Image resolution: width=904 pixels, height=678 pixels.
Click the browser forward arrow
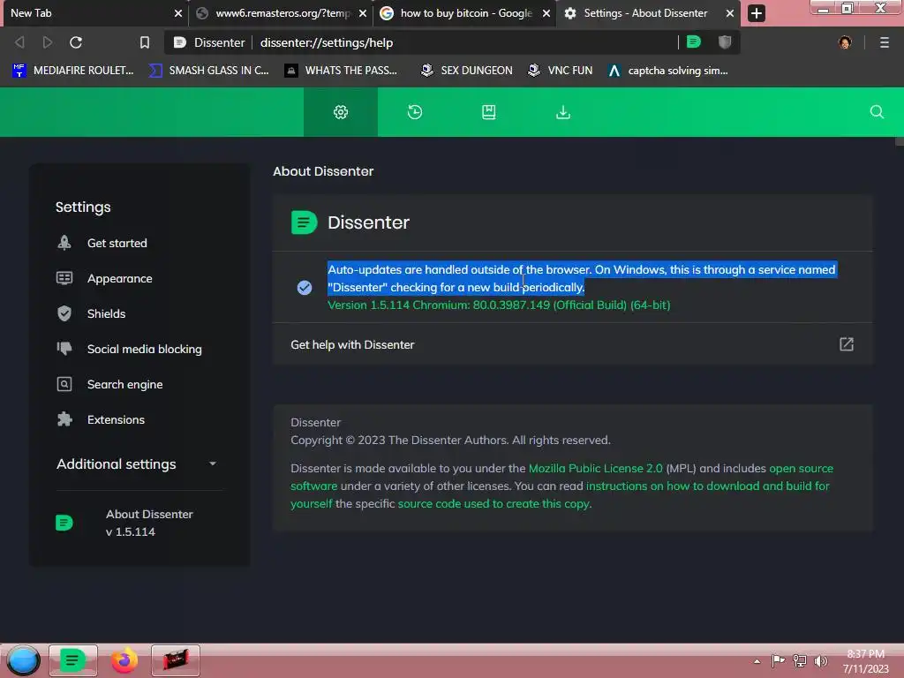pos(48,42)
